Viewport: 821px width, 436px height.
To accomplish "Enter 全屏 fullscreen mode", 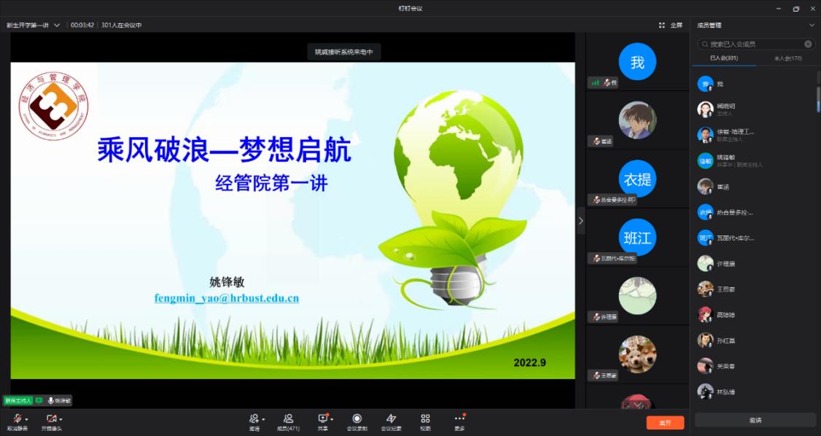I will 671,25.
